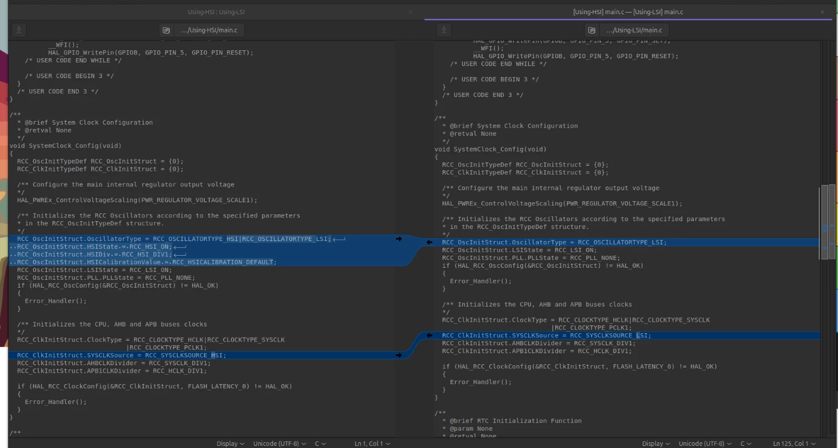
Task: Click APB1CLKDivider line in right pane
Action: pyautogui.click(x=537, y=351)
